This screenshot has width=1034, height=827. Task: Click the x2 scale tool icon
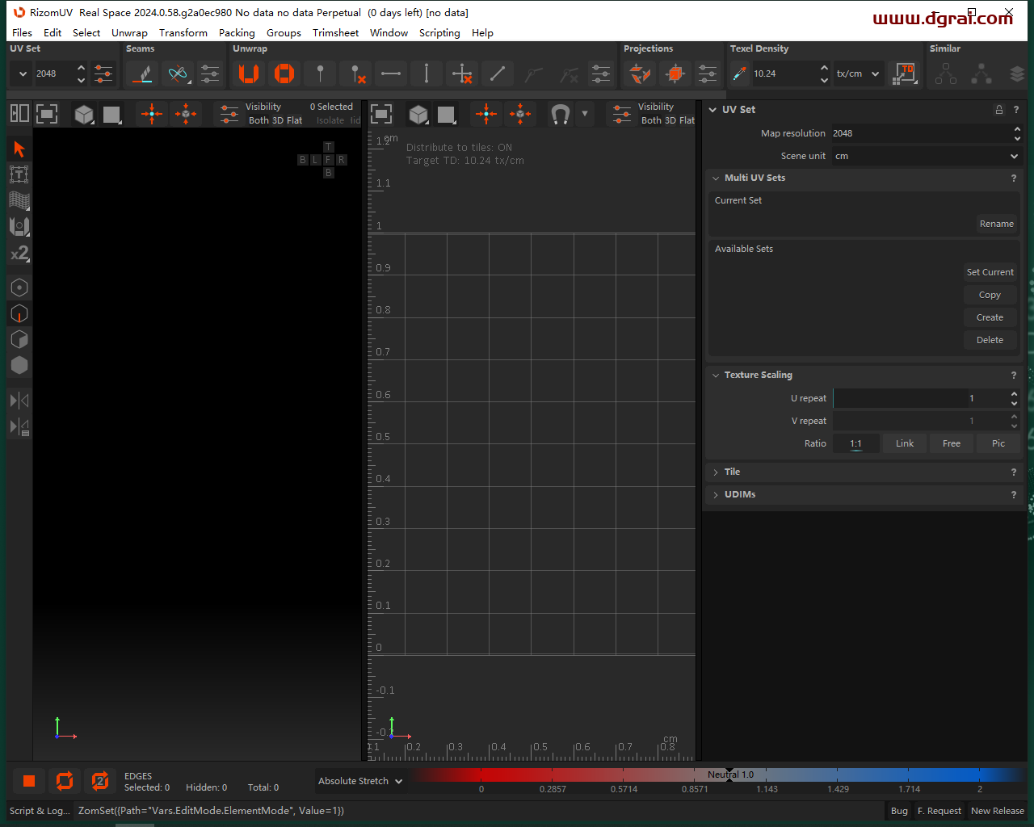(x=19, y=253)
